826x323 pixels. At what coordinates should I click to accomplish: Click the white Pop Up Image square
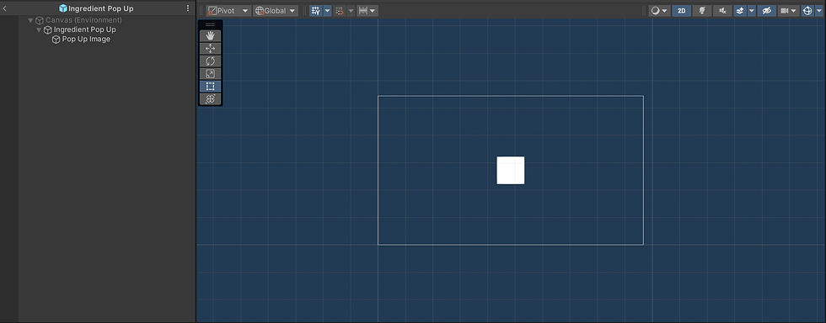[511, 171]
